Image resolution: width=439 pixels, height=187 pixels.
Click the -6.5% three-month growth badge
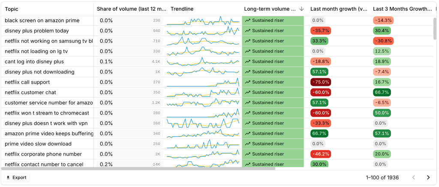[x=382, y=103]
